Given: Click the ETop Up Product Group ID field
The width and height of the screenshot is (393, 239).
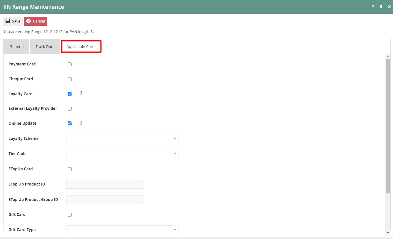Looking at the screenshot, I should [105, 200].
